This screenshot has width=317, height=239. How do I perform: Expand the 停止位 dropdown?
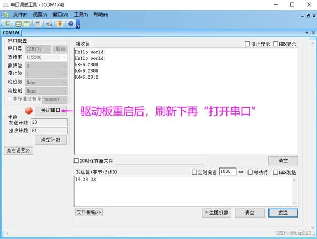[x=46, y=74]
